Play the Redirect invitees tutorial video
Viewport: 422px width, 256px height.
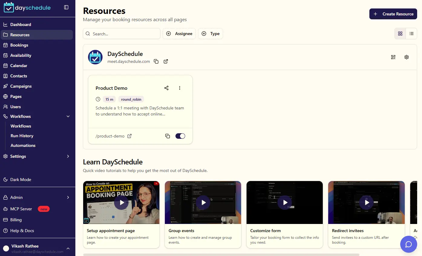tap(366, 203)
